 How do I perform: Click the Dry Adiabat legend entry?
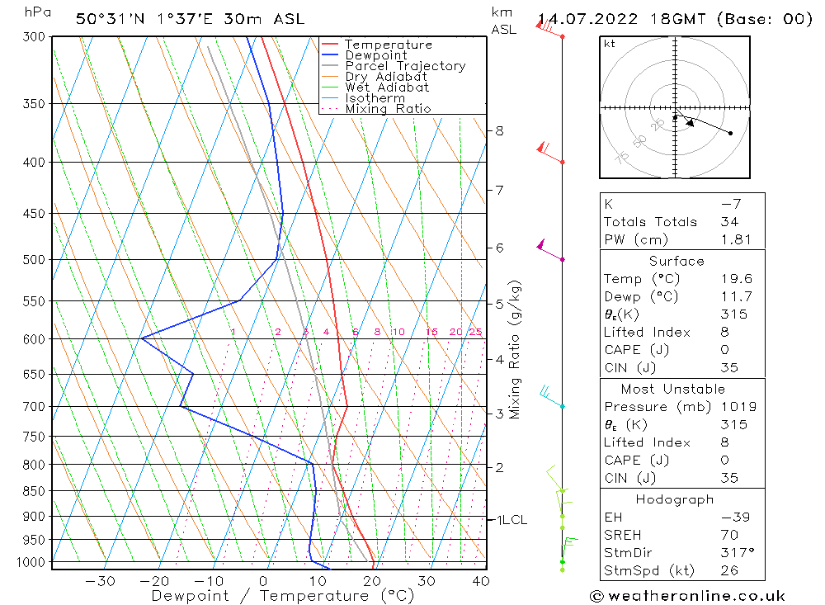click(x=374, y=77)
